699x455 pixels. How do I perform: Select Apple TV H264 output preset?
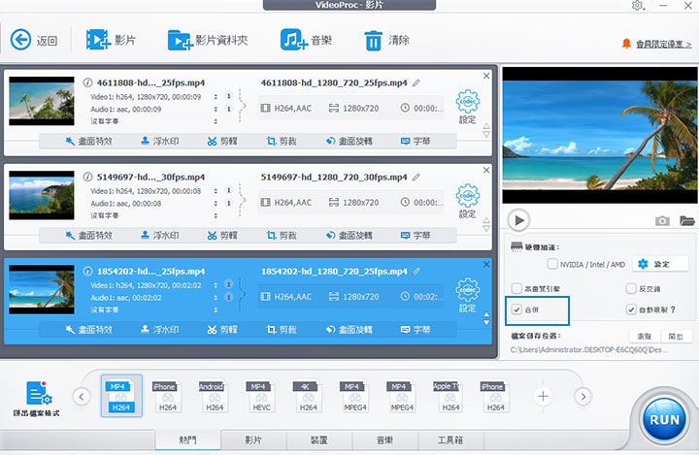pos(449,396)
